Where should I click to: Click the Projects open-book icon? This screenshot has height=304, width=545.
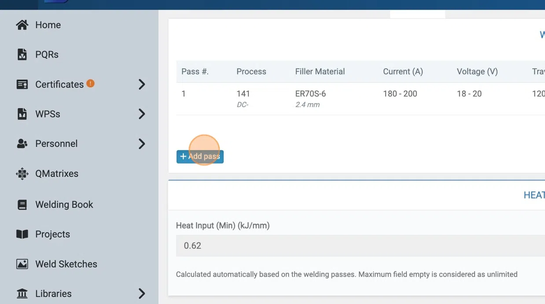coord(22,234)
